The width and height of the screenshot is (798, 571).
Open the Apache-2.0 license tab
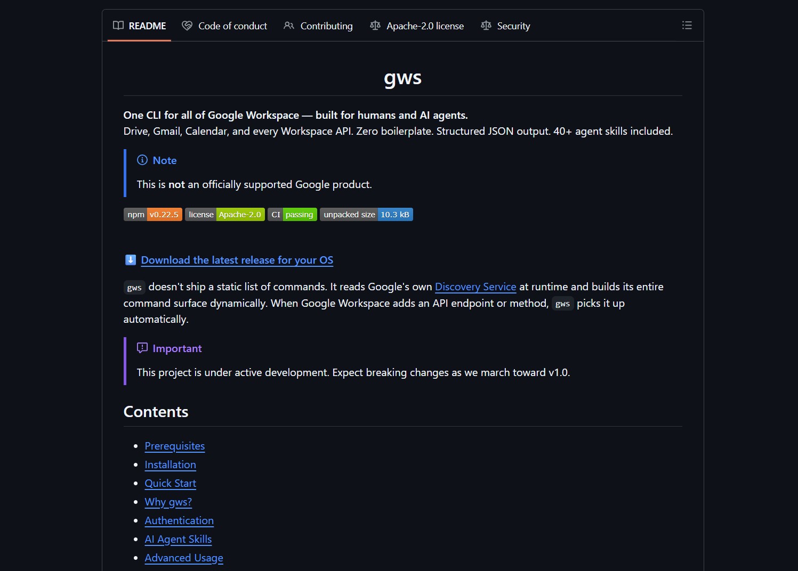[x=417, y=26]
